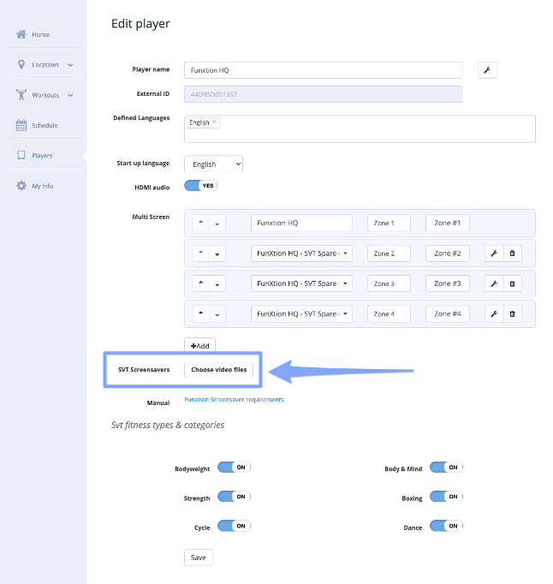Click the wrench icon beside Player name
This screenshot has height=584, width=553.
(x=487, y=70)
